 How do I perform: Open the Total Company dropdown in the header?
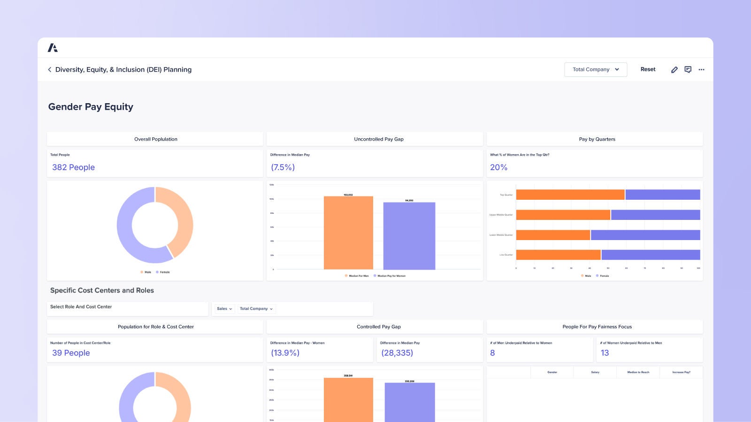595,69
